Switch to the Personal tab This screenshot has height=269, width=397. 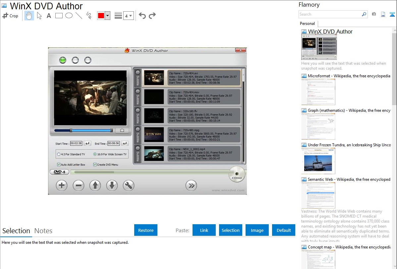pos(308,24)
